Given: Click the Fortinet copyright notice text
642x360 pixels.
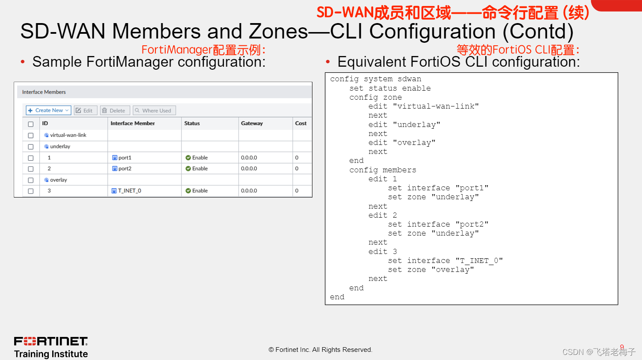Looking at the screenshot, I should pyautogui.click(x=321, y=350).
